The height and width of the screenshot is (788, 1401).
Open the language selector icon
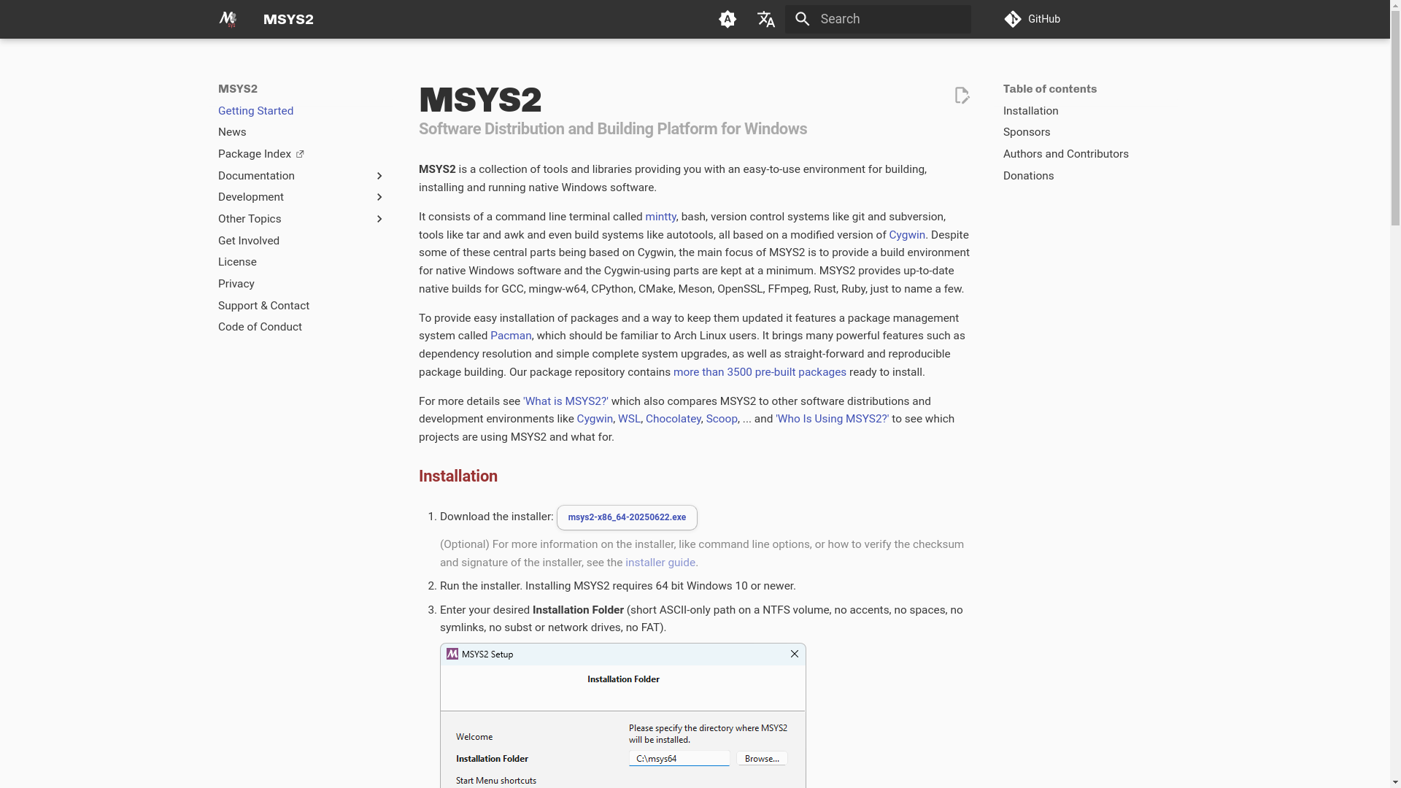click(x=765, y=19)
